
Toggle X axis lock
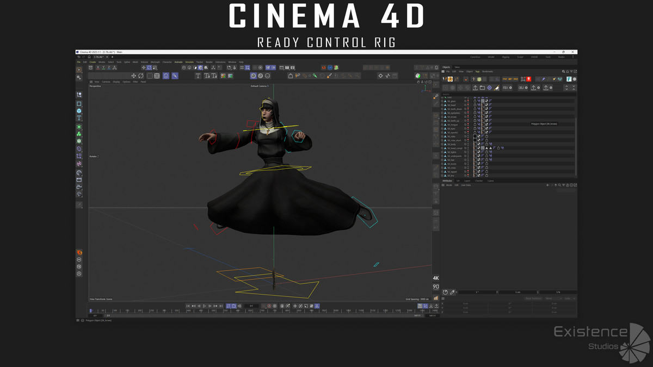pos(97,68)
